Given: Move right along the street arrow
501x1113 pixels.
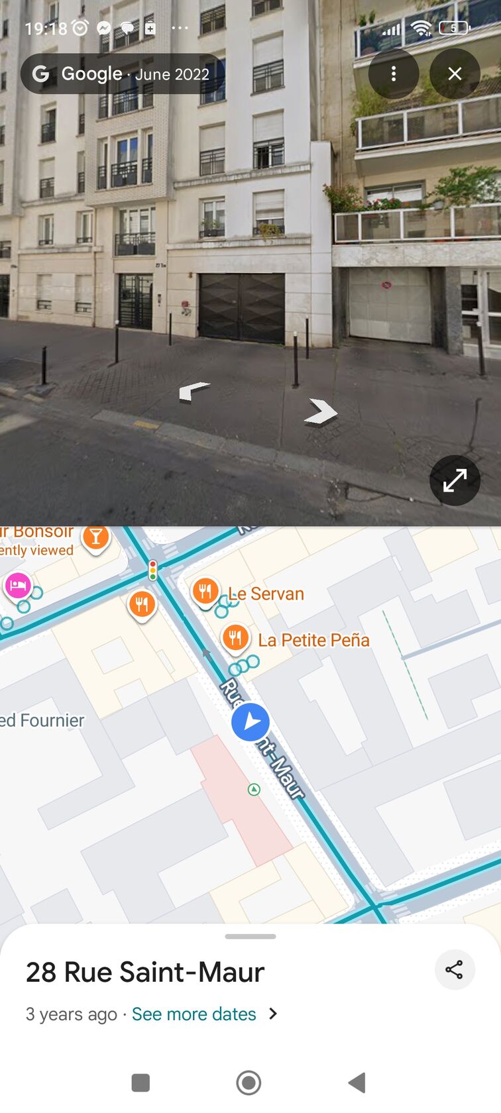Looking at the screenshot, I should (321, 411).
